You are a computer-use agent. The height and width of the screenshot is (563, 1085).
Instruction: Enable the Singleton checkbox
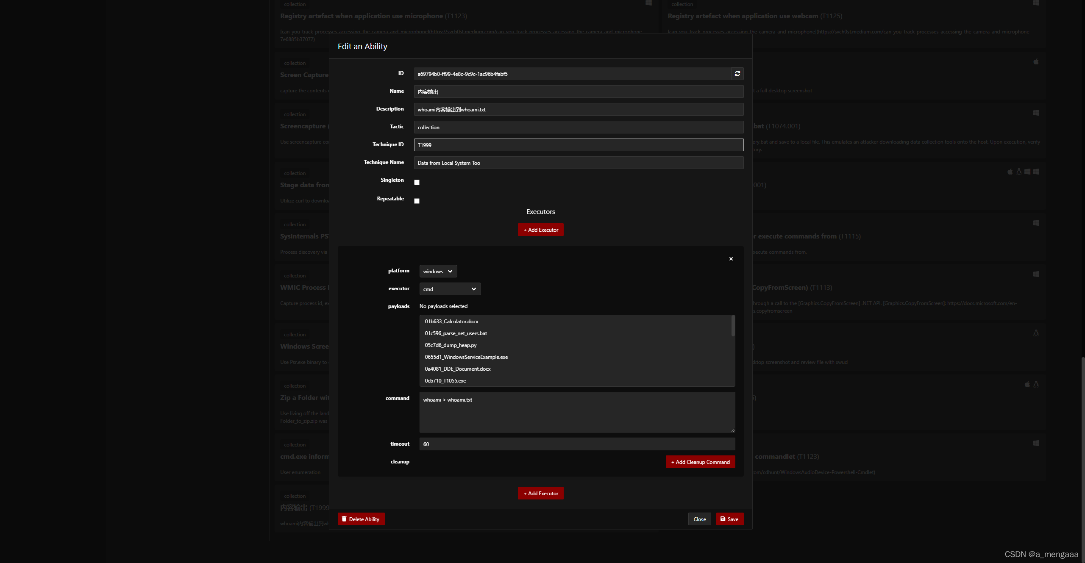click(x=417, y=182)
